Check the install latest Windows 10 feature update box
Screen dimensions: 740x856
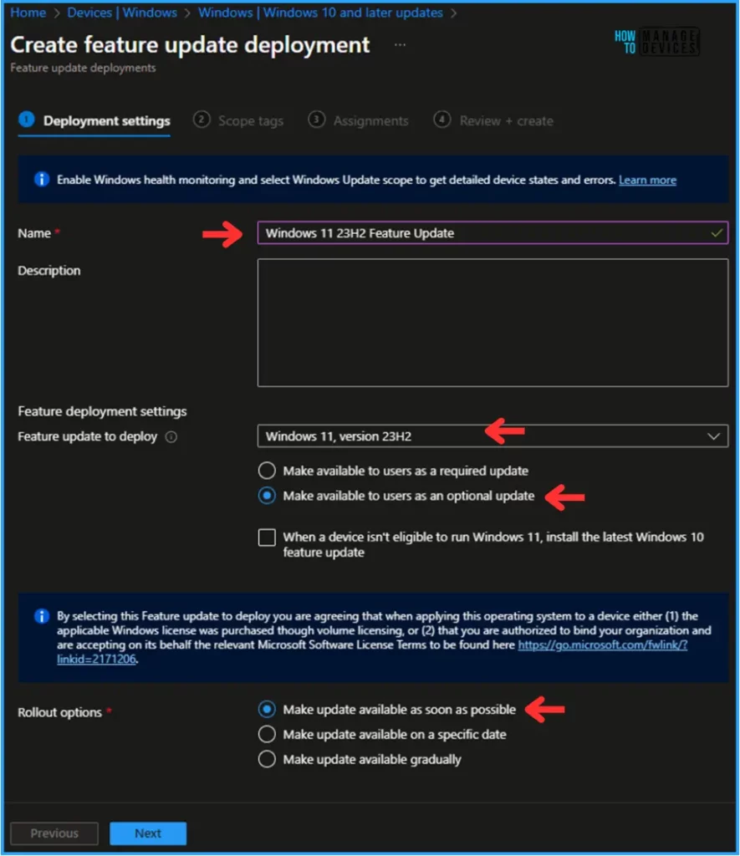(267, 538)
